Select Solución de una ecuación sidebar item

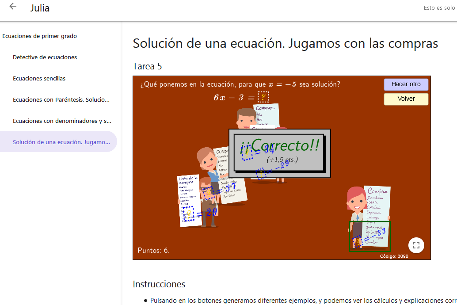point(59,142)
